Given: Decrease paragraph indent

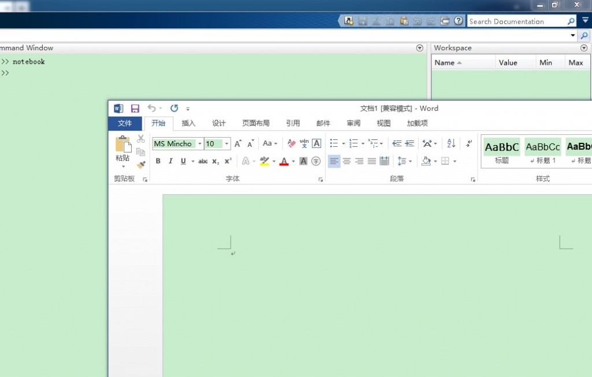Looking at the screenshot, I should 397,143.
